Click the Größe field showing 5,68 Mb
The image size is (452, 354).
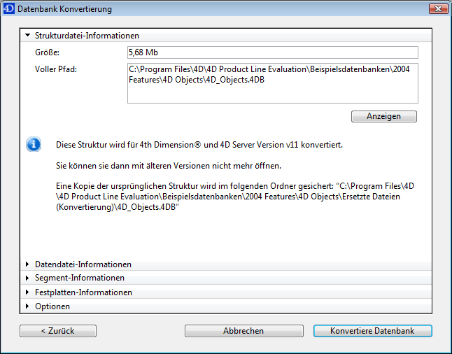tap(272, 52)
